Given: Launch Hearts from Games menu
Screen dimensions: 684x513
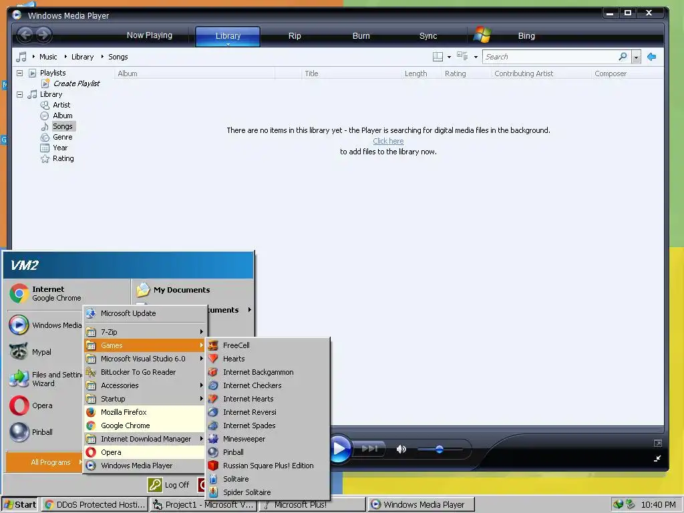Looking at the screenshot, I should 267,359.
